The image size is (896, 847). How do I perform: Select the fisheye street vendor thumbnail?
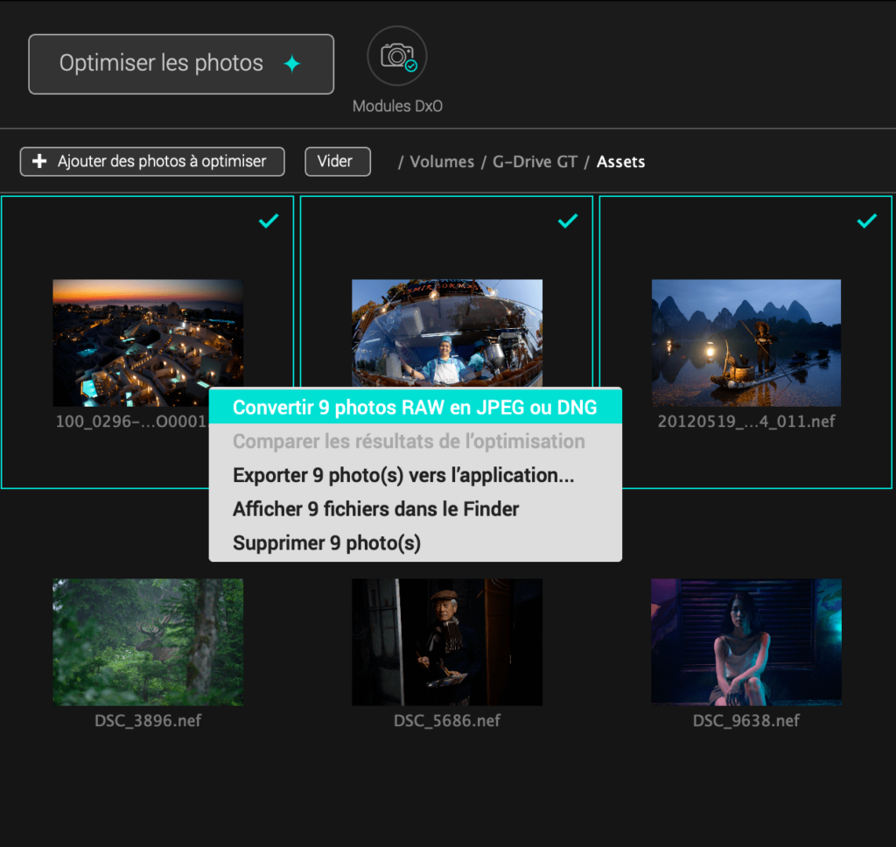(x=447, y=333)
